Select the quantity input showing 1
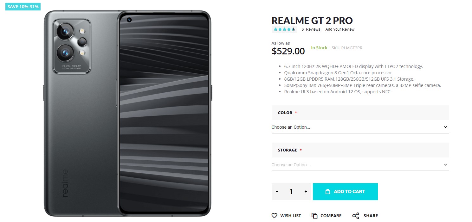The height and width of the screenshot is (222, 472). pos(291,191)
